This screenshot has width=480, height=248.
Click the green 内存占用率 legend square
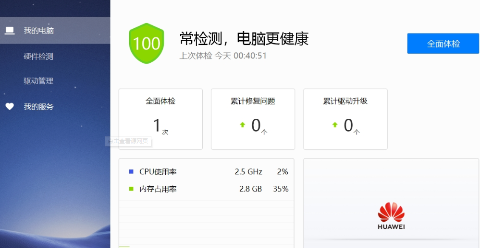[131, 189]
